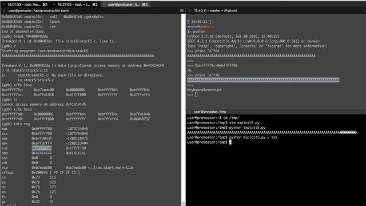The height and width of the screenshot is (206, 366).
Task: Click the highlighted 0xbffff7a0 esp value
Action: [x=42, y=148]
